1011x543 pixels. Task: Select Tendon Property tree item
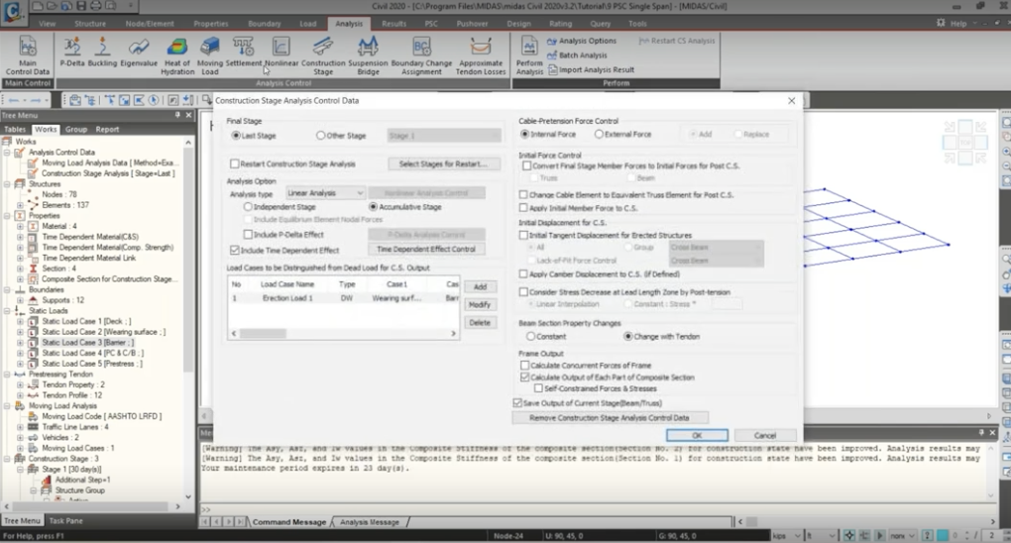(73, 385)
